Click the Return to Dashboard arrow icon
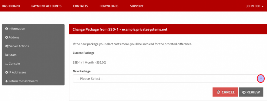This screenshot has width=267, height=101. coord(7,81)
